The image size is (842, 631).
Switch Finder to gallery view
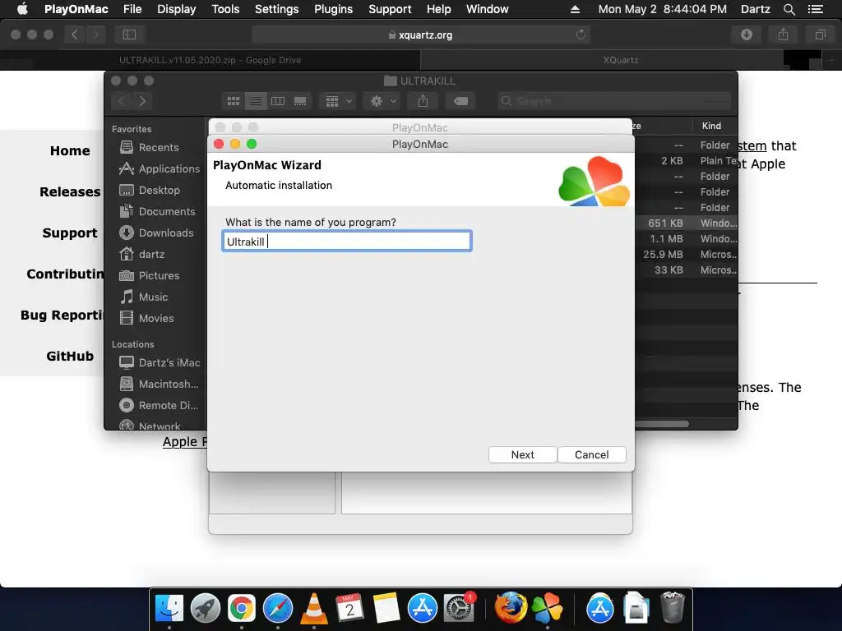[300, 101]
